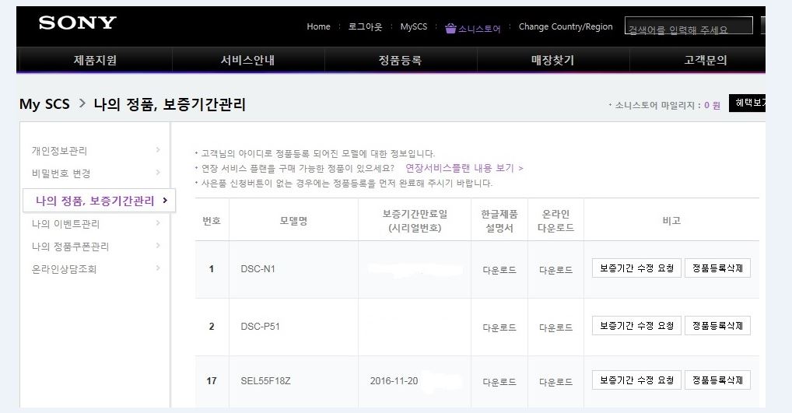792x413 pixels.
Task: Open the 제품지원 main menu
Action: [x=95, y=60]
